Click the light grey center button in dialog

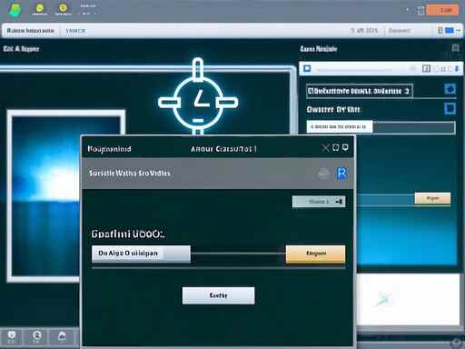[218, 295]
